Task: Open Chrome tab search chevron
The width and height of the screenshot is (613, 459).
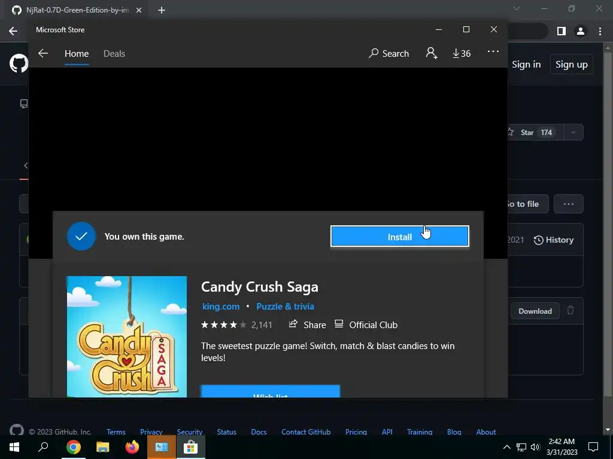Action: [x=517, y=8]
